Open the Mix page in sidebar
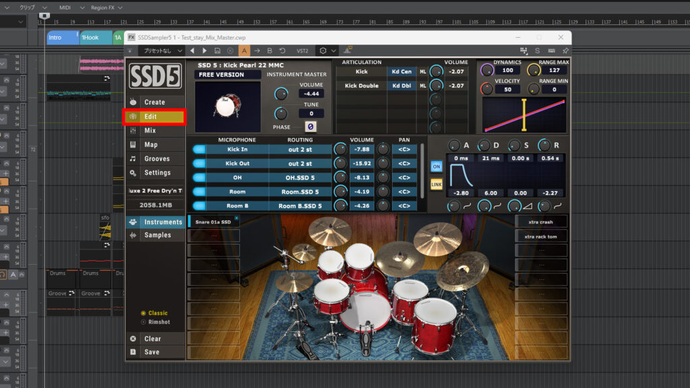Viewport: 690px width, 388px height. [x=150, y=131]
